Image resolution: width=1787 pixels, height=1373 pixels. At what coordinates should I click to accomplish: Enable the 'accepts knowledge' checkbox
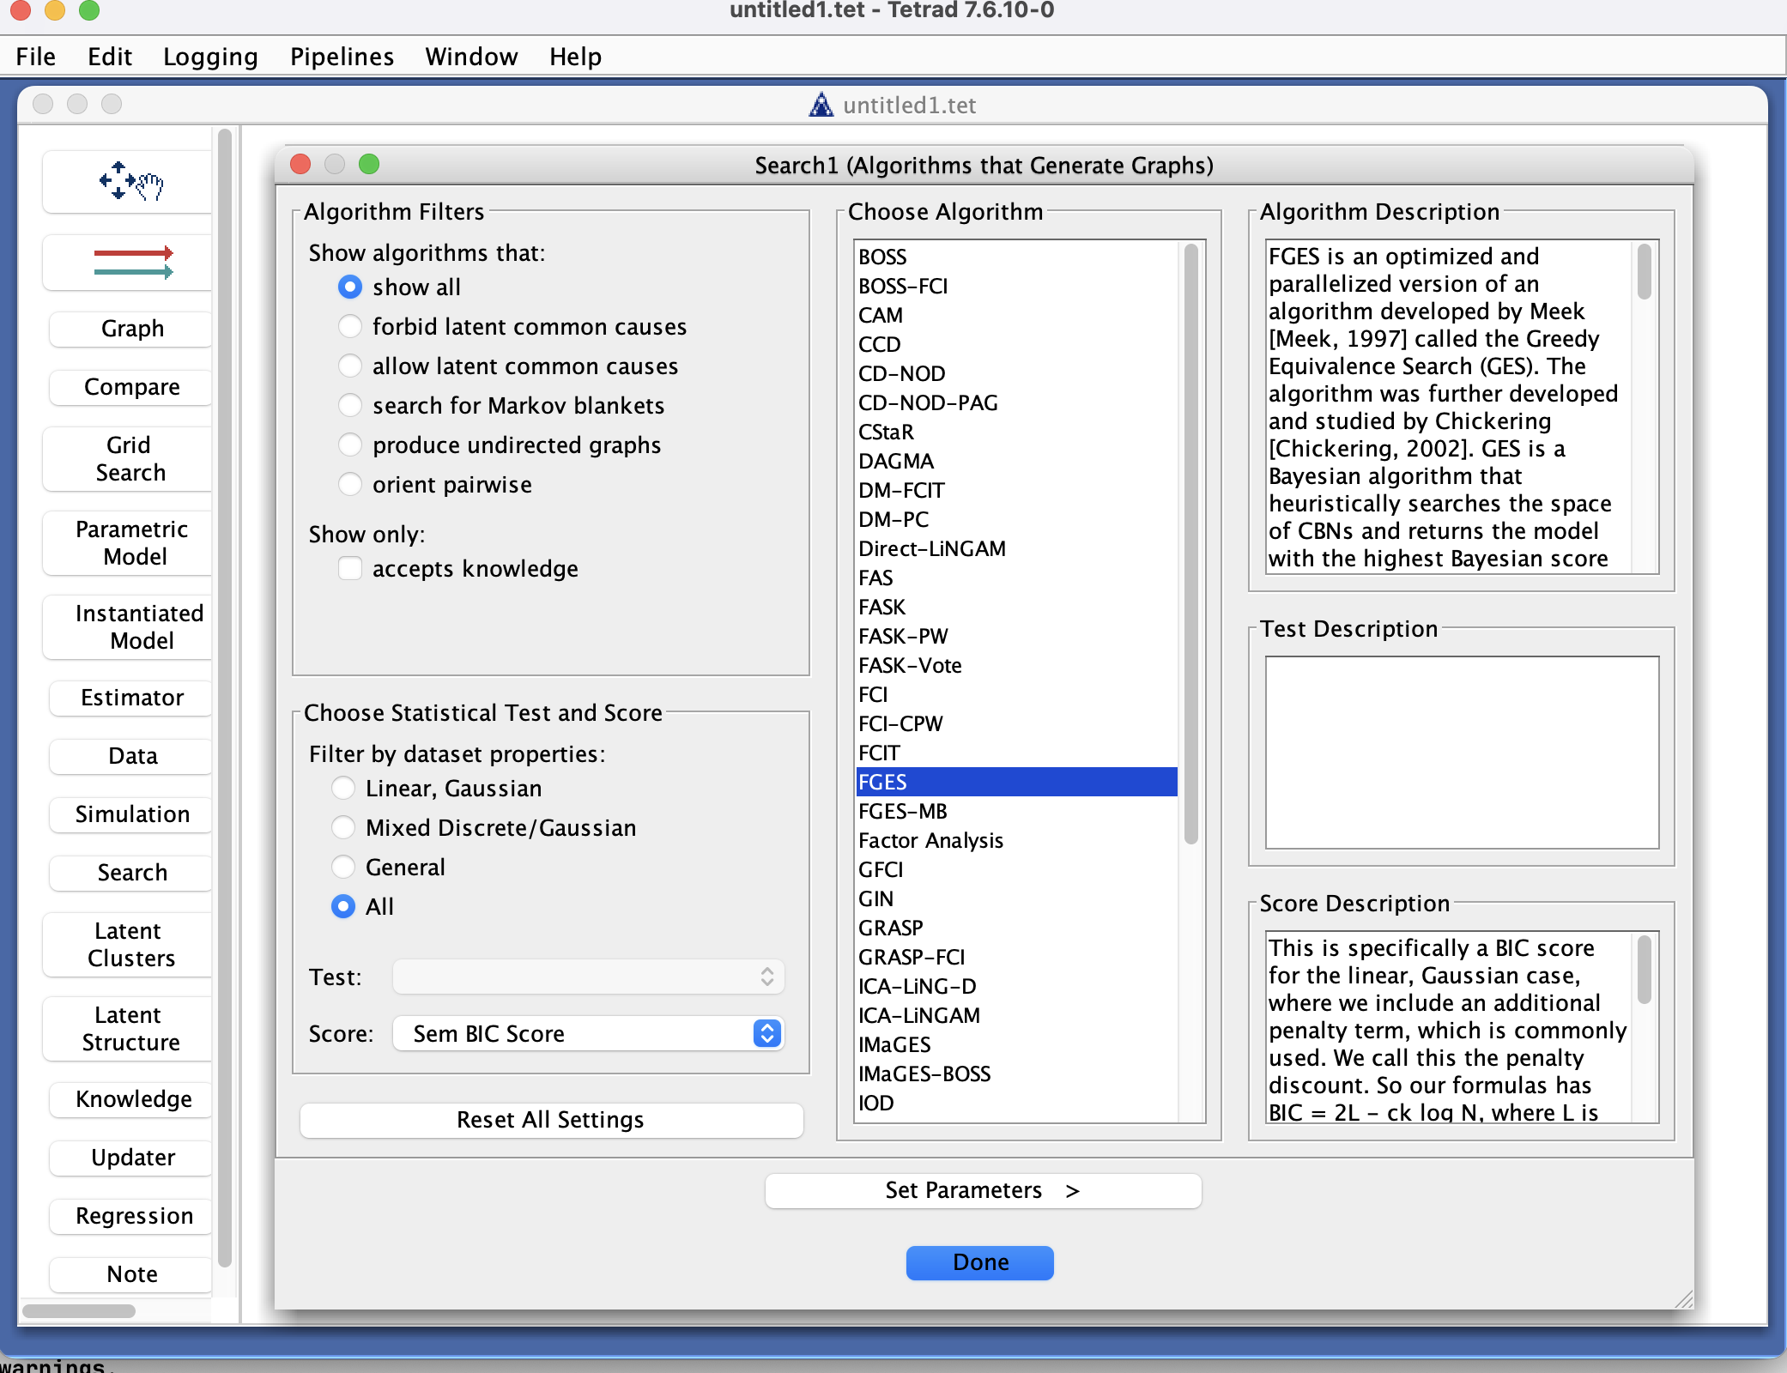(x=350, y=568)
